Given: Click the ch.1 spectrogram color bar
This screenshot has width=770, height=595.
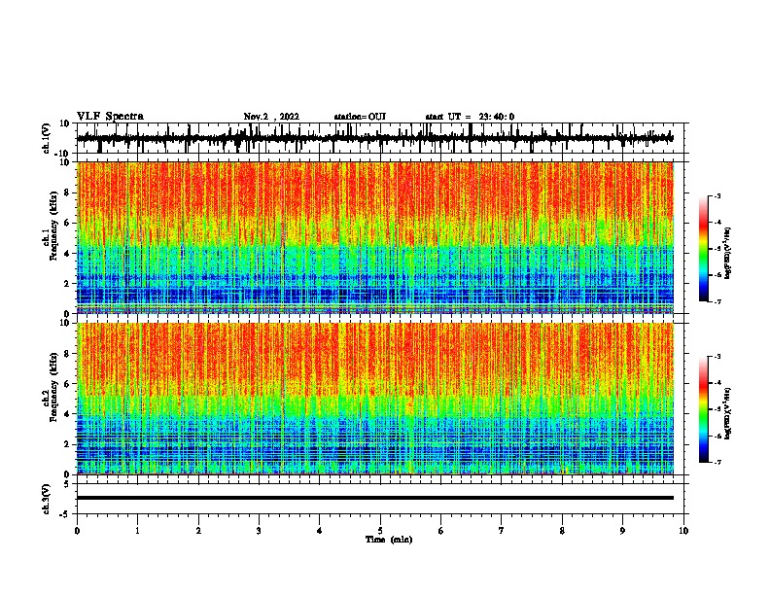Looking at the screenshot, I should (x=704, y=249).
